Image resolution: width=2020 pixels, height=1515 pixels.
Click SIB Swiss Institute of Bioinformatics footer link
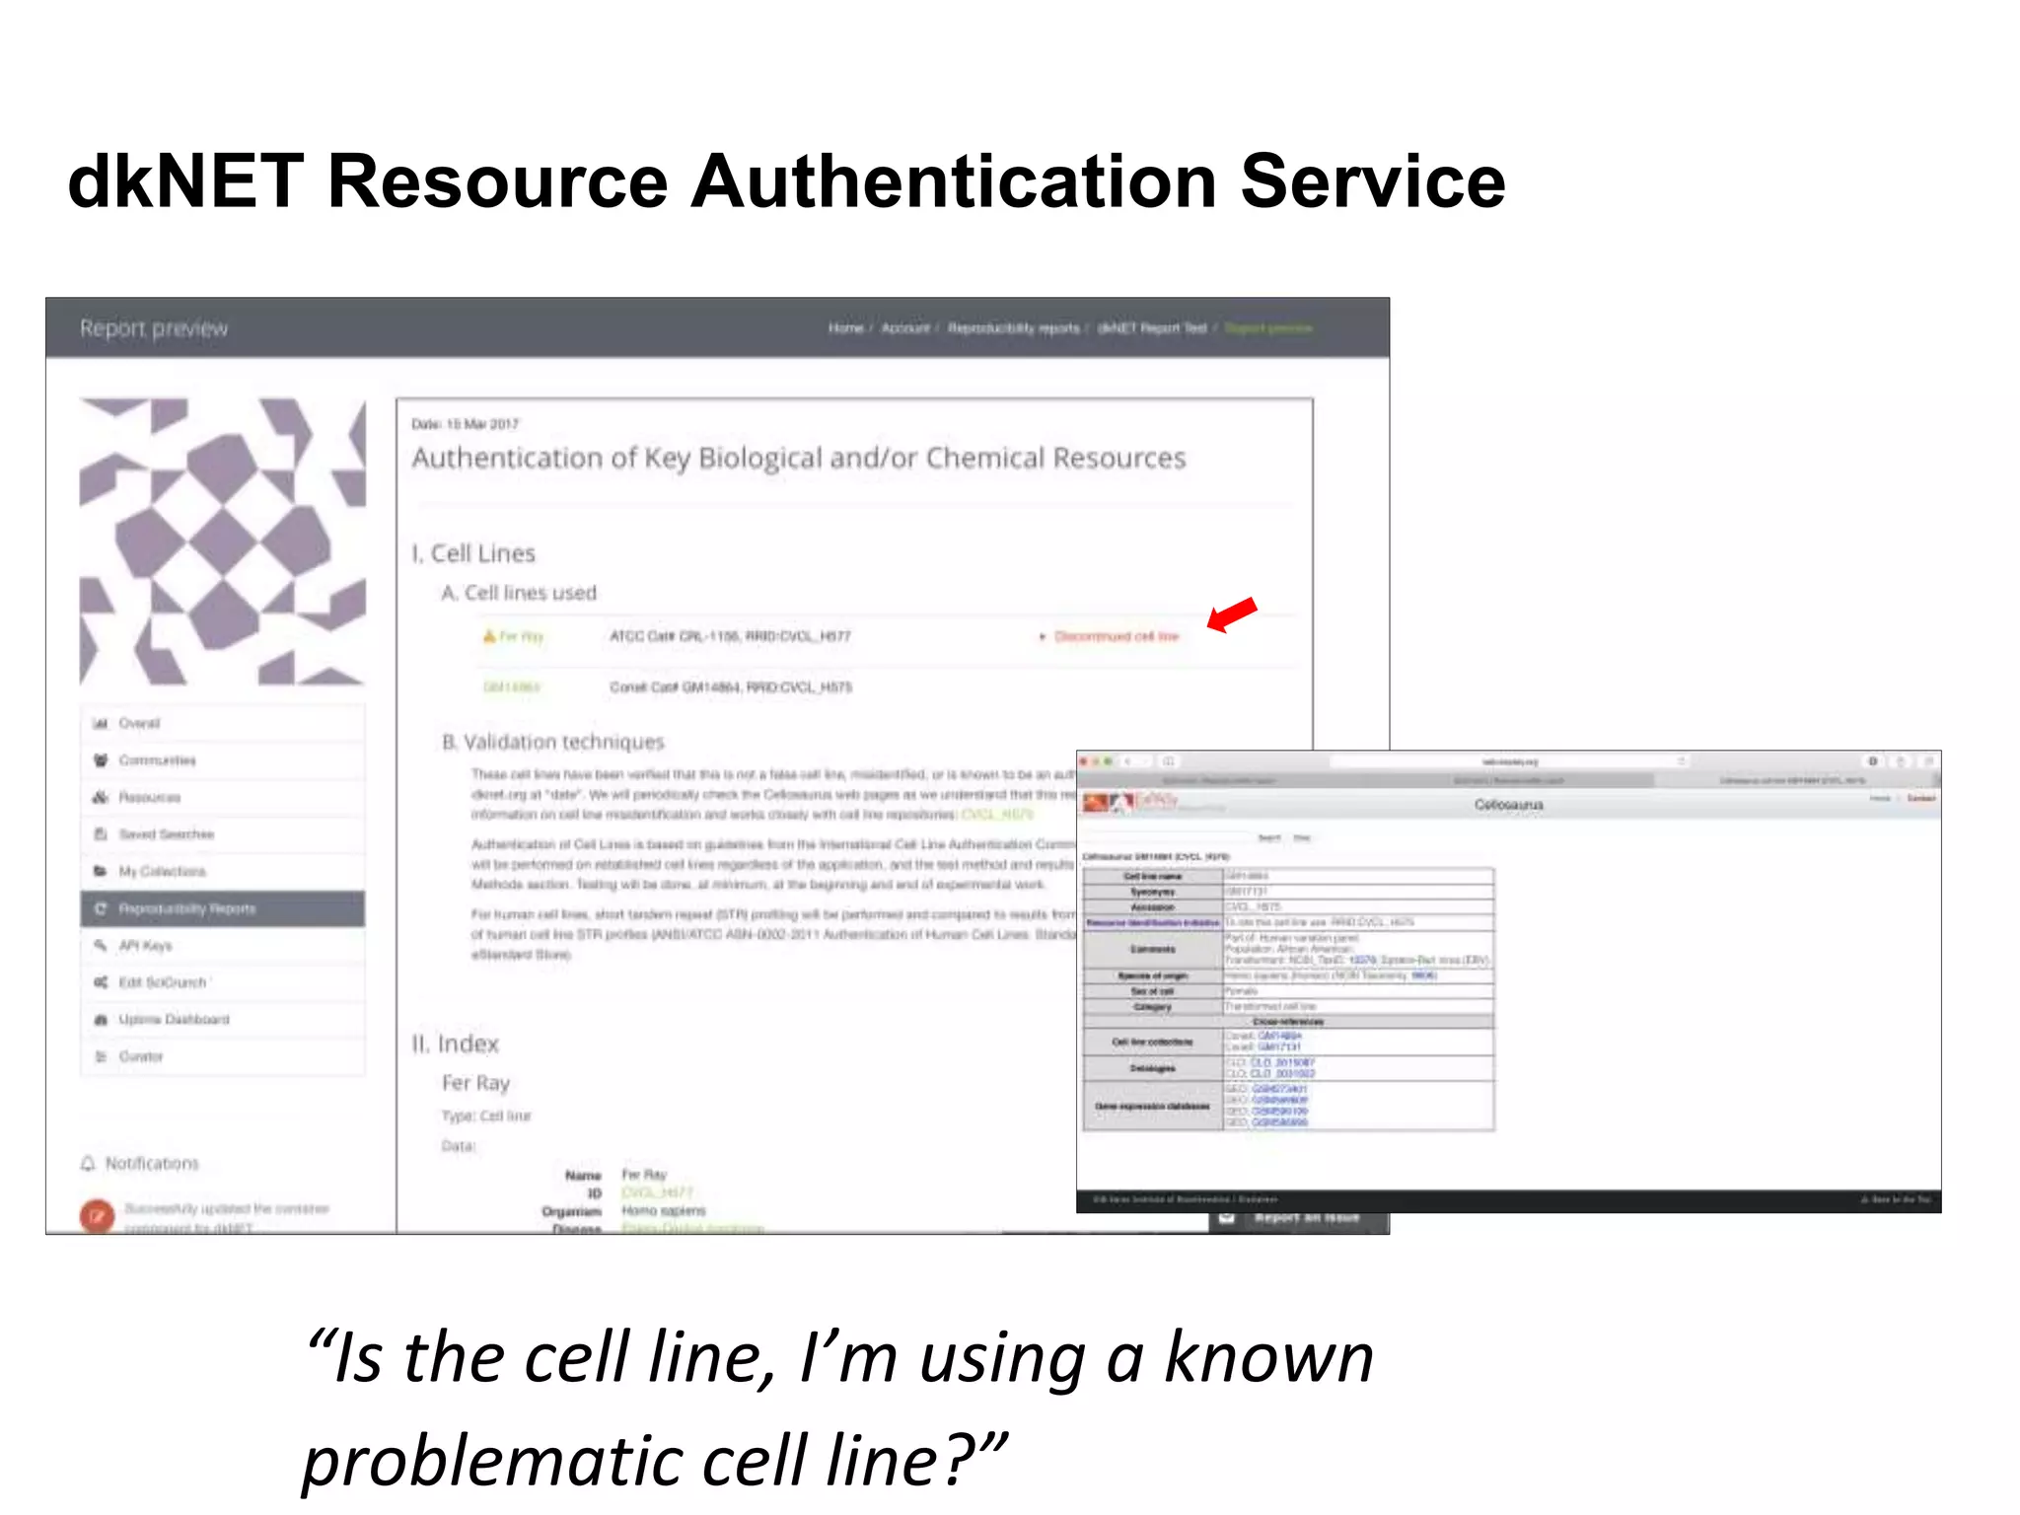point(1163,1199)
